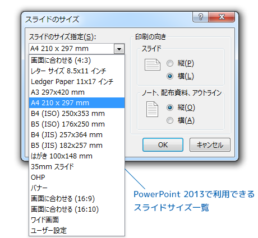The width and height of the screenshot is (258, 238).
Task: Select Ledger Paper 11x17 インチ
Action: click(x=77, y=82)
